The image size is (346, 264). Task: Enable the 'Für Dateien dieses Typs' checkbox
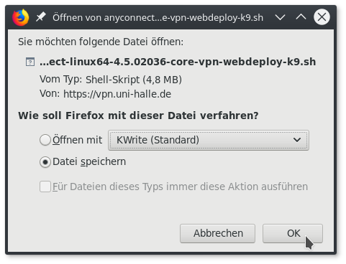(45, 187)
